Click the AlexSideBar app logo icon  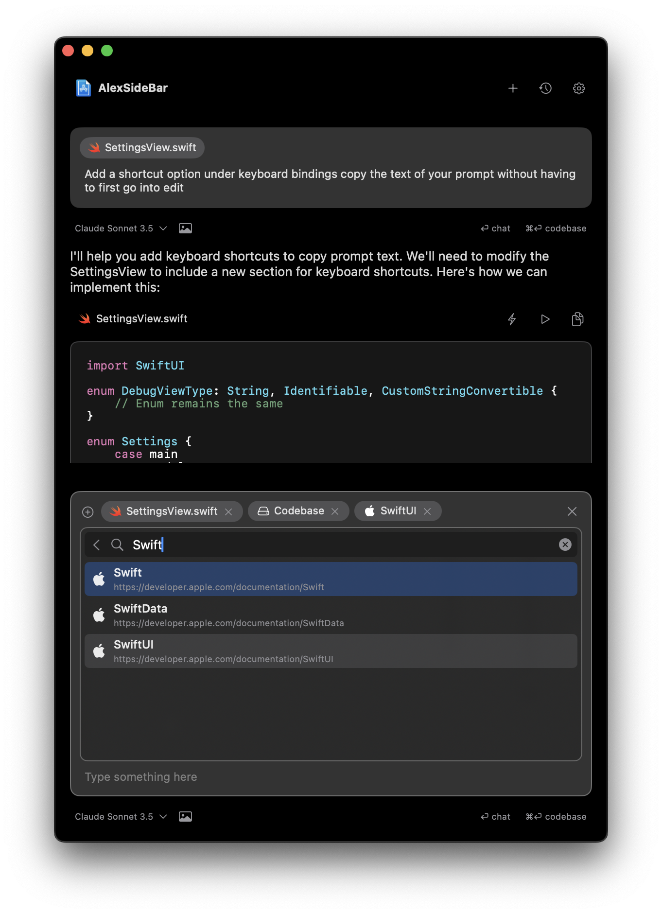[x=84, y=88]
